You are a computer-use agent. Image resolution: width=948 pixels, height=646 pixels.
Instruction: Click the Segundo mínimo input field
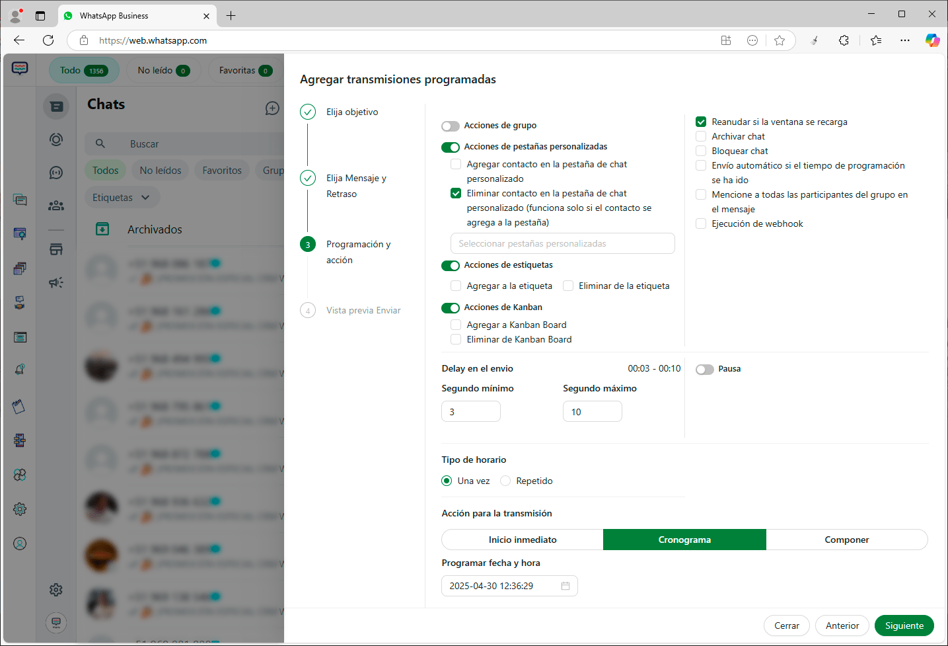tap(470, 411)
